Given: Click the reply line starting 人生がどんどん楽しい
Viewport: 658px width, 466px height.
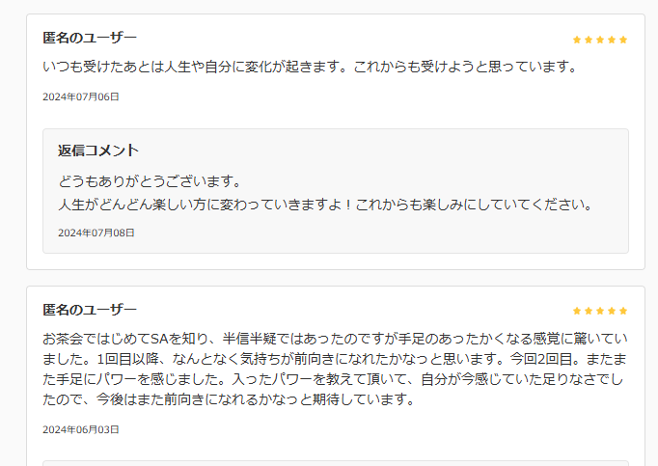Looking at the screenshot, I should click(324, 205).
